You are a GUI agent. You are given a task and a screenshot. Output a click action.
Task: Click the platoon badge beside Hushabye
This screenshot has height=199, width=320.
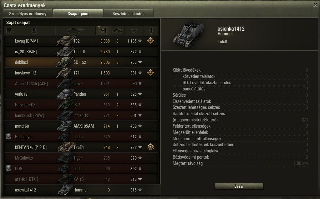pos(8,136)
